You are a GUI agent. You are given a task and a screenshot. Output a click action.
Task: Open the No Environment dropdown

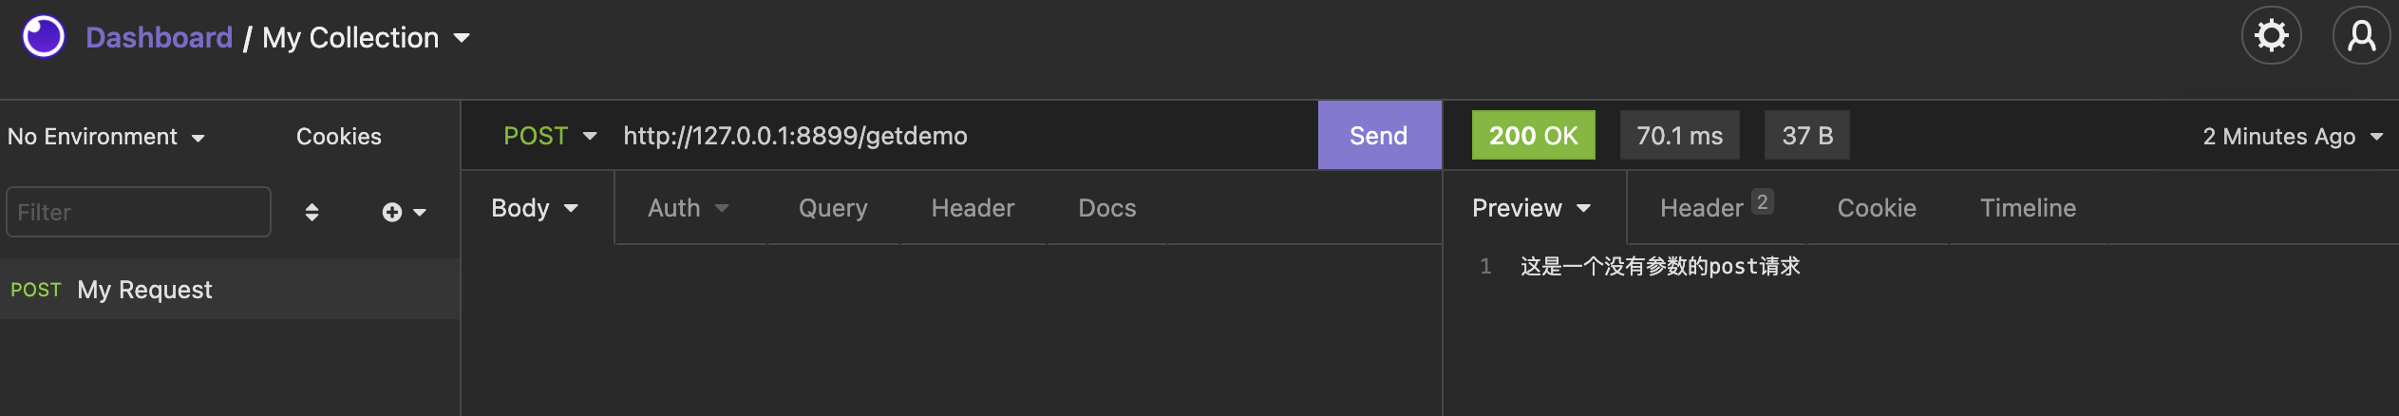pos(105,137)
